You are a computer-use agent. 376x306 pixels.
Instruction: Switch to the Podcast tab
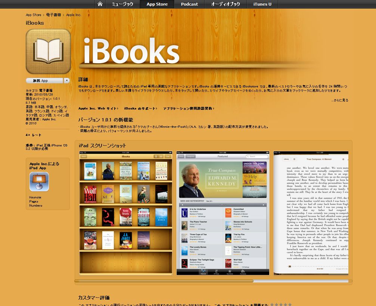click(x=189, y=4)
